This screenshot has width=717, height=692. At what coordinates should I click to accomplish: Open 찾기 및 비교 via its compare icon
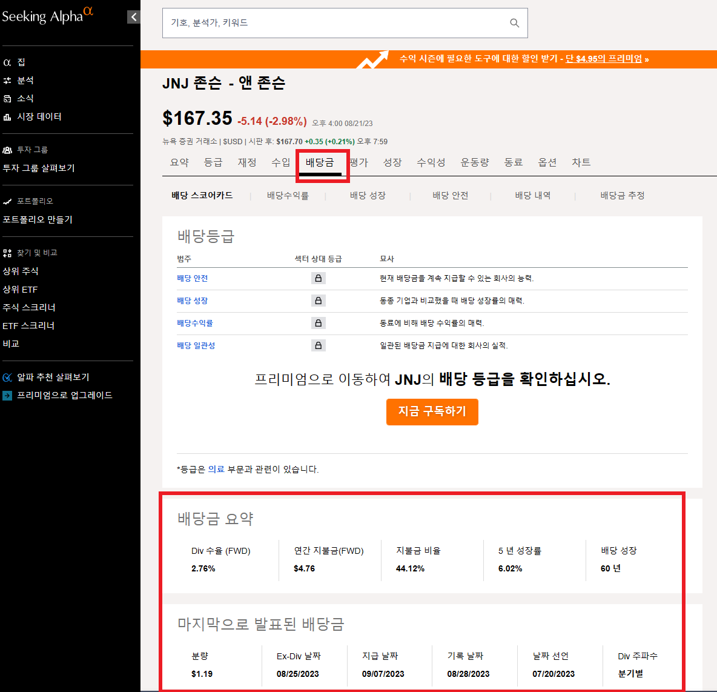coord(7,252)
